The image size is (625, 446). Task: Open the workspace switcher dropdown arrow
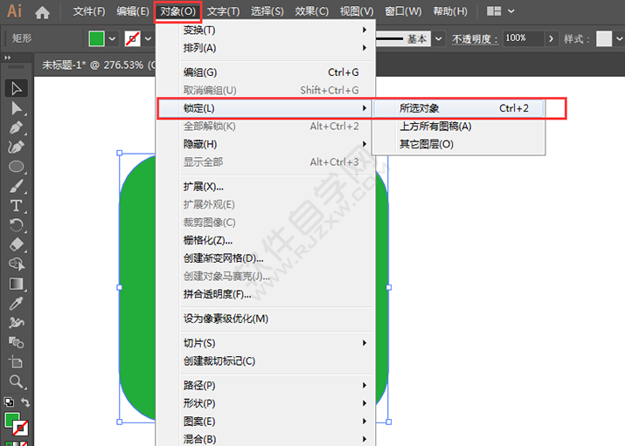click(511, 11)
